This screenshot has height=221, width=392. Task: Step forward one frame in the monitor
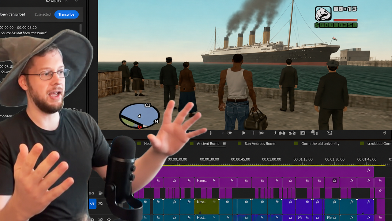262,133
